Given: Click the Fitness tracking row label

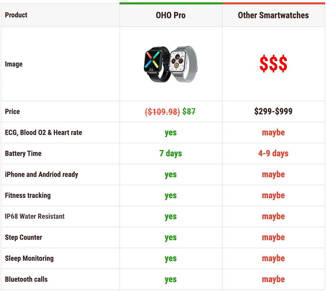Looking at the screenshot, I should point(28,195).
